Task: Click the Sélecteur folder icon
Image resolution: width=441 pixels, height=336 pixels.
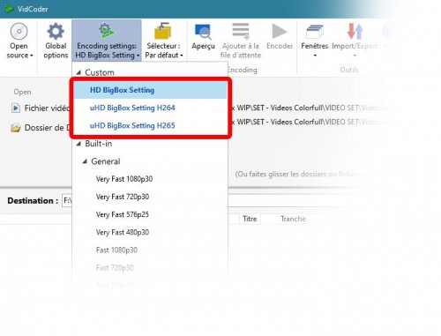Action: pos(163,31)
